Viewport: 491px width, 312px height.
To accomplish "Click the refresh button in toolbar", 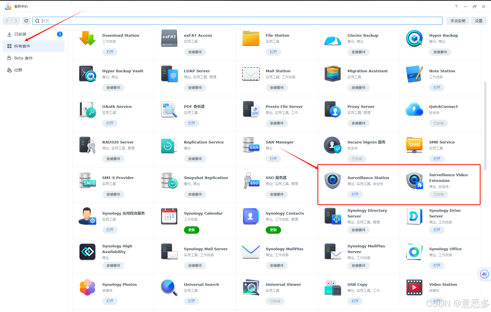I will (26, 21).
